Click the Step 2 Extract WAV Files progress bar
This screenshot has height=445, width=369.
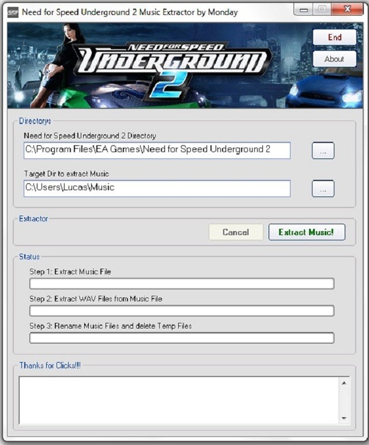click(x=182, y=311)
